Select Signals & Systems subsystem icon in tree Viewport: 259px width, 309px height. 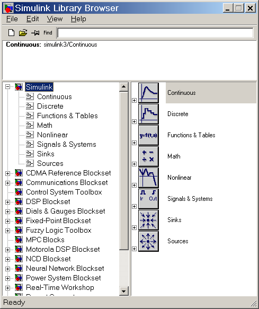(30, 144)
